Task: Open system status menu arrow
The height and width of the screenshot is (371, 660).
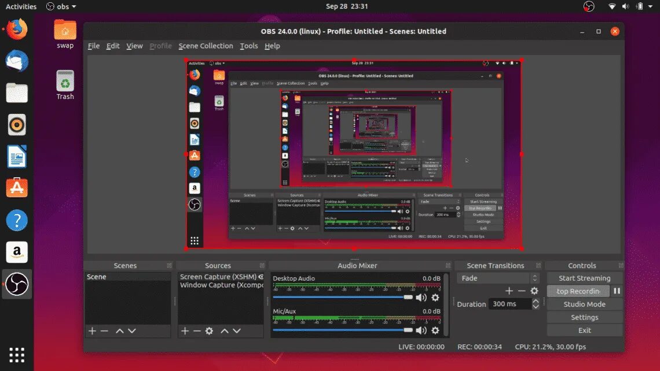Action: click(650, 6)
